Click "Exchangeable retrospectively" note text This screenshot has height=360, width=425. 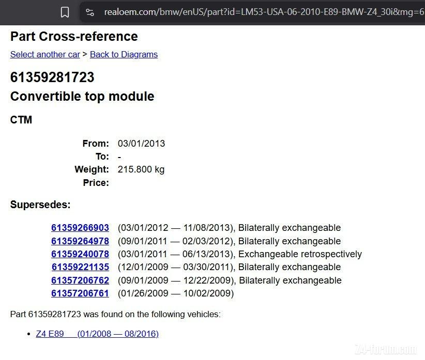(300, 254)
